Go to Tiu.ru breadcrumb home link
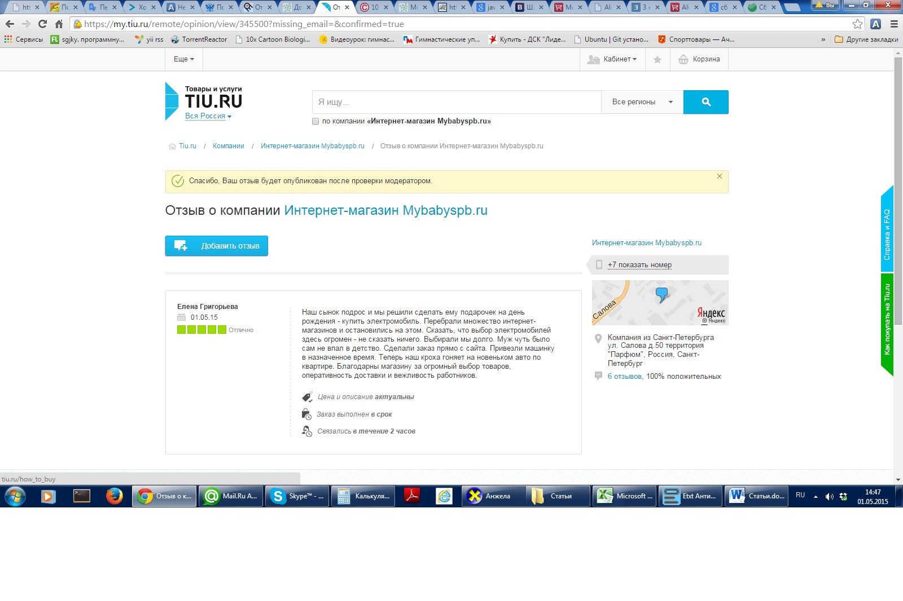 pyautogui.click(x=187, y=146)
